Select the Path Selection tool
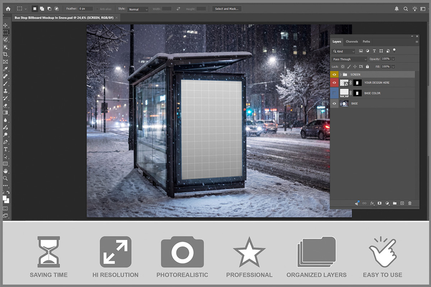This screenshot has height=287, width=431. click(x=5, y=156)
